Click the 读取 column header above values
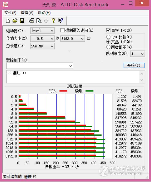The width and height of the screenshot is (151, 182). (135, 91)
